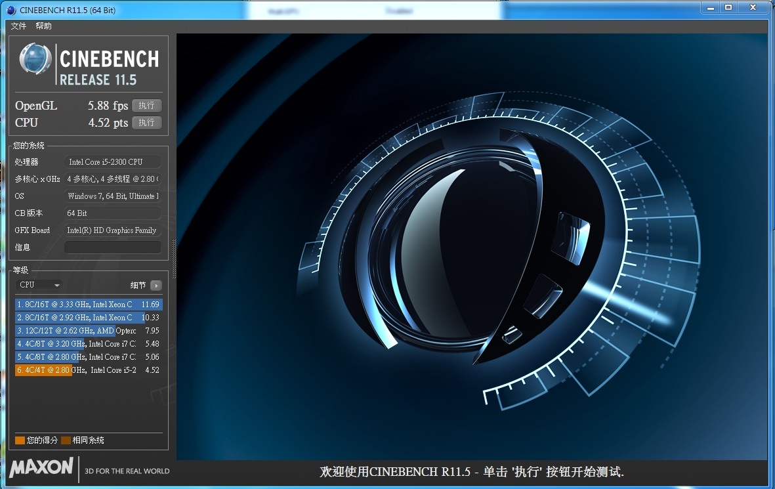
Task: Click the 相同系统 brown legend swatch
Action: click(66, 440)
